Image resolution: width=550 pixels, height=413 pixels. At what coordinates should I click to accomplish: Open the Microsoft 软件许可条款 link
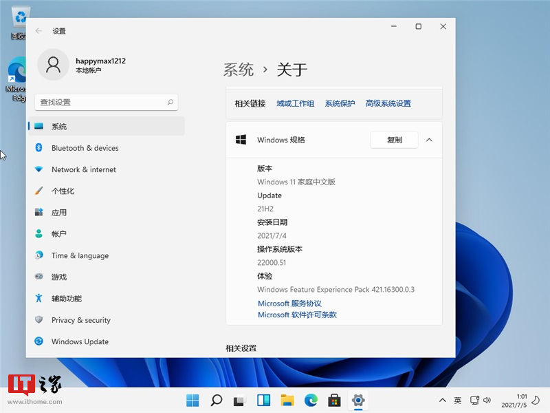[x=297, y=315]
